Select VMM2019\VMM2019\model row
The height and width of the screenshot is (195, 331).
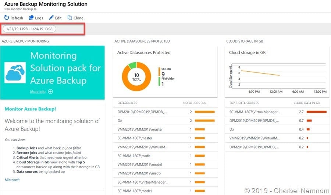click(165, 164)
